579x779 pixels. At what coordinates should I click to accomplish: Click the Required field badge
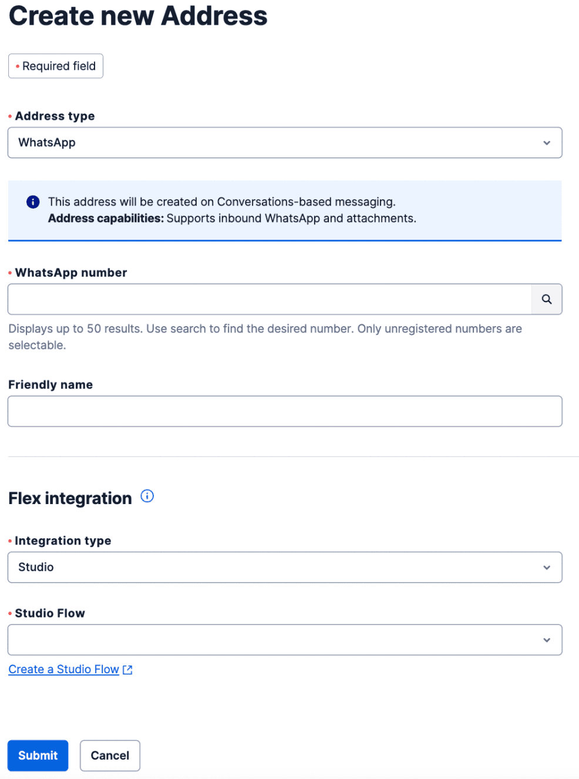point(55,66)
